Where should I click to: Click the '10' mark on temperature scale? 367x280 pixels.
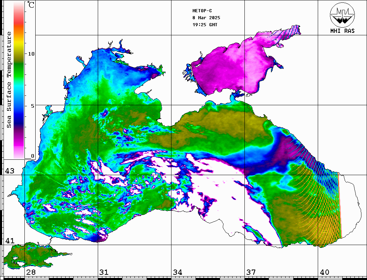click(x=31, y=54)
